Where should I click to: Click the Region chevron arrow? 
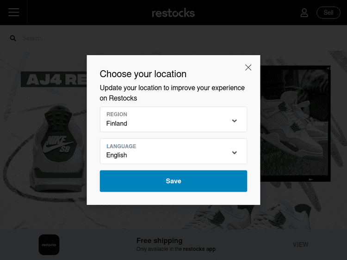(x=235, y=121)
